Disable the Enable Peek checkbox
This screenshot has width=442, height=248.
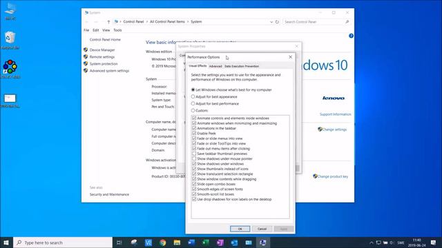coord(194,133)
